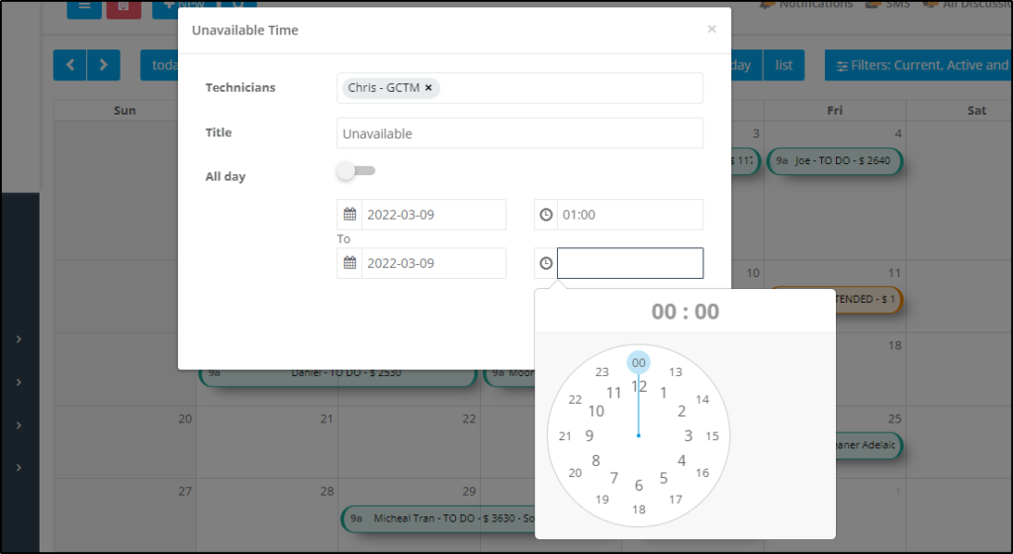This screenshot has width=1013, height=554.
Task: Select hour 5 on the clock
Action: (663, 478)
